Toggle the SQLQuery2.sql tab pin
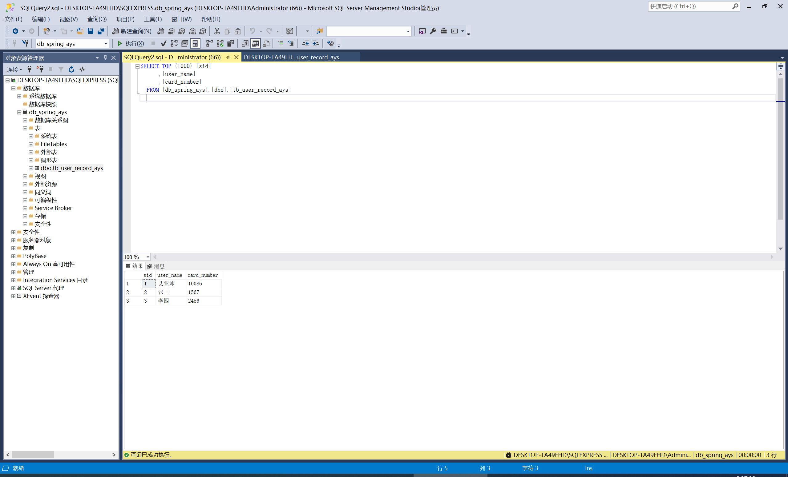The height and width of the screenshot is (477, 788). [228, 58]
